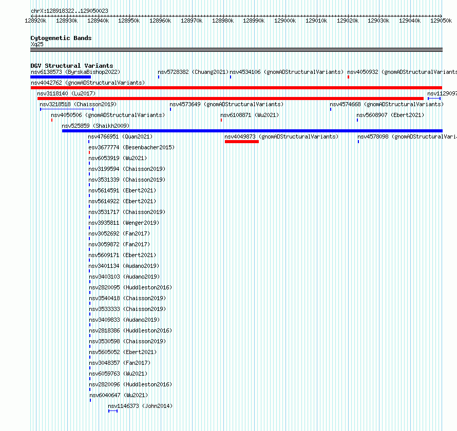Click the gray Xq25 cytogenetic band bar
Screen dimensions: 457x431
coord(236,50)
